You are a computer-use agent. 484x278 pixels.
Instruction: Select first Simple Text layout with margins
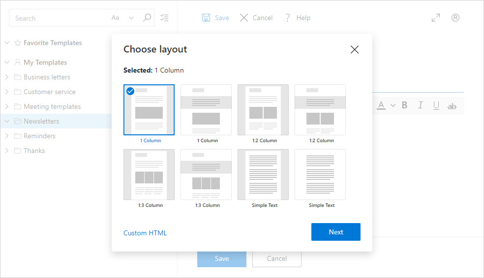(x=263, y=175)
